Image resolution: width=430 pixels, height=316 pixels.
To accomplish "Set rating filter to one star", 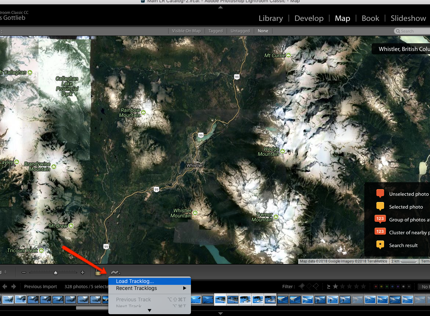I will (335, 286).
